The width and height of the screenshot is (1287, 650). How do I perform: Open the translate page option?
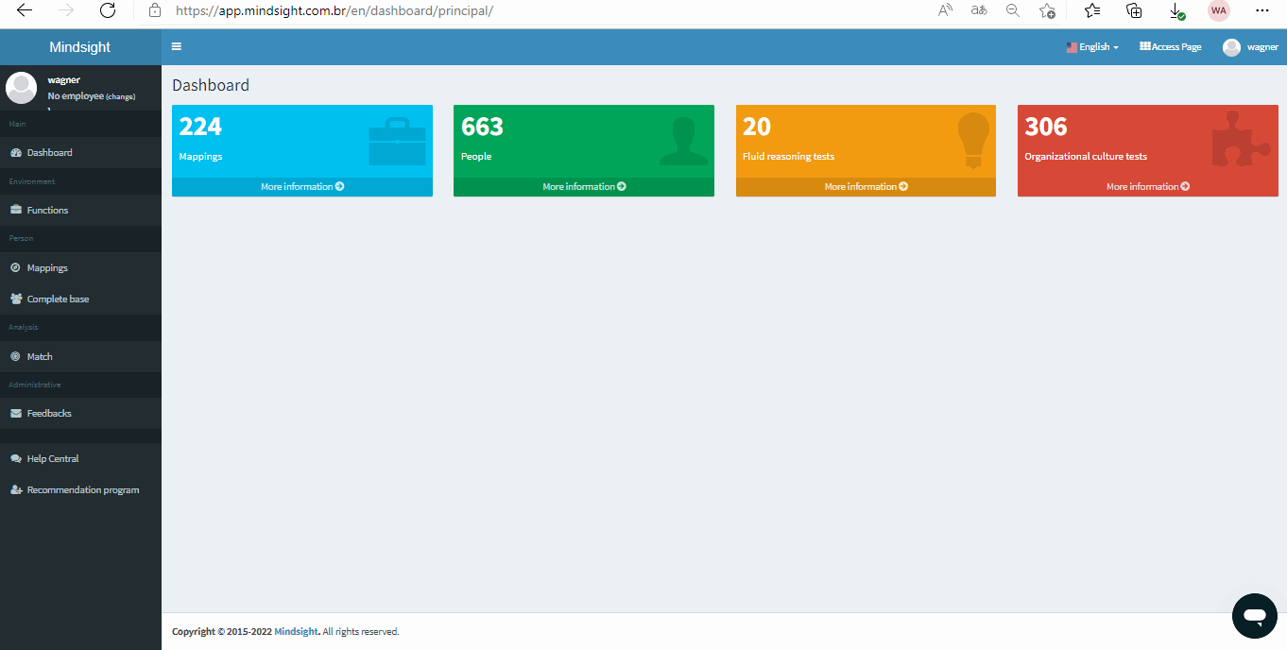pos(979,10)
